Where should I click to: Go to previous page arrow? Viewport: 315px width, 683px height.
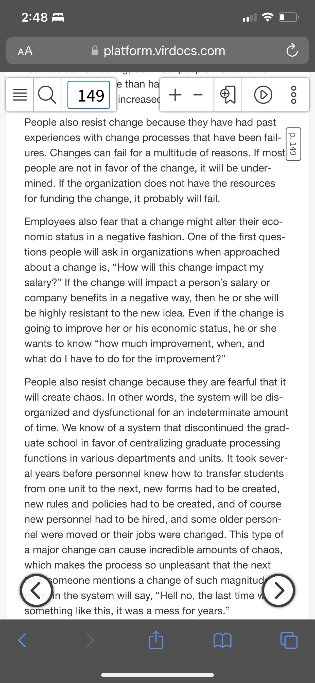(37, 590)
